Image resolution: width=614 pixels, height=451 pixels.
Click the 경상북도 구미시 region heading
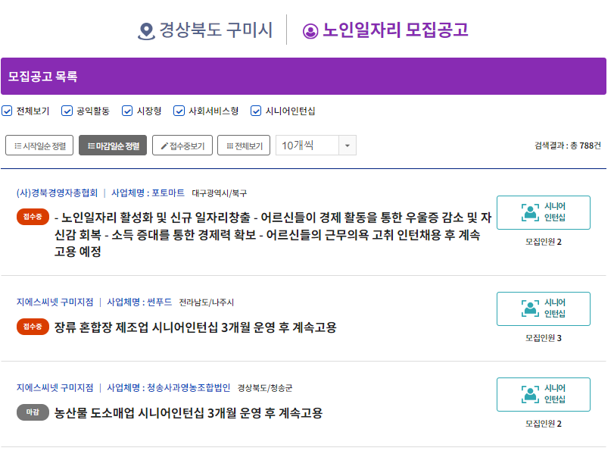(x=216, y=30)
